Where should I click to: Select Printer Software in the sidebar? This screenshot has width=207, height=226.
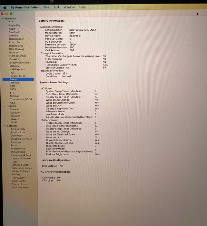tap(21, 171)
